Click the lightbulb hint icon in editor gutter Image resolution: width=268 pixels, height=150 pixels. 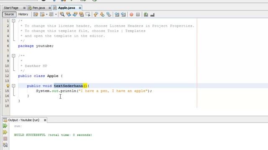point(8,86)
